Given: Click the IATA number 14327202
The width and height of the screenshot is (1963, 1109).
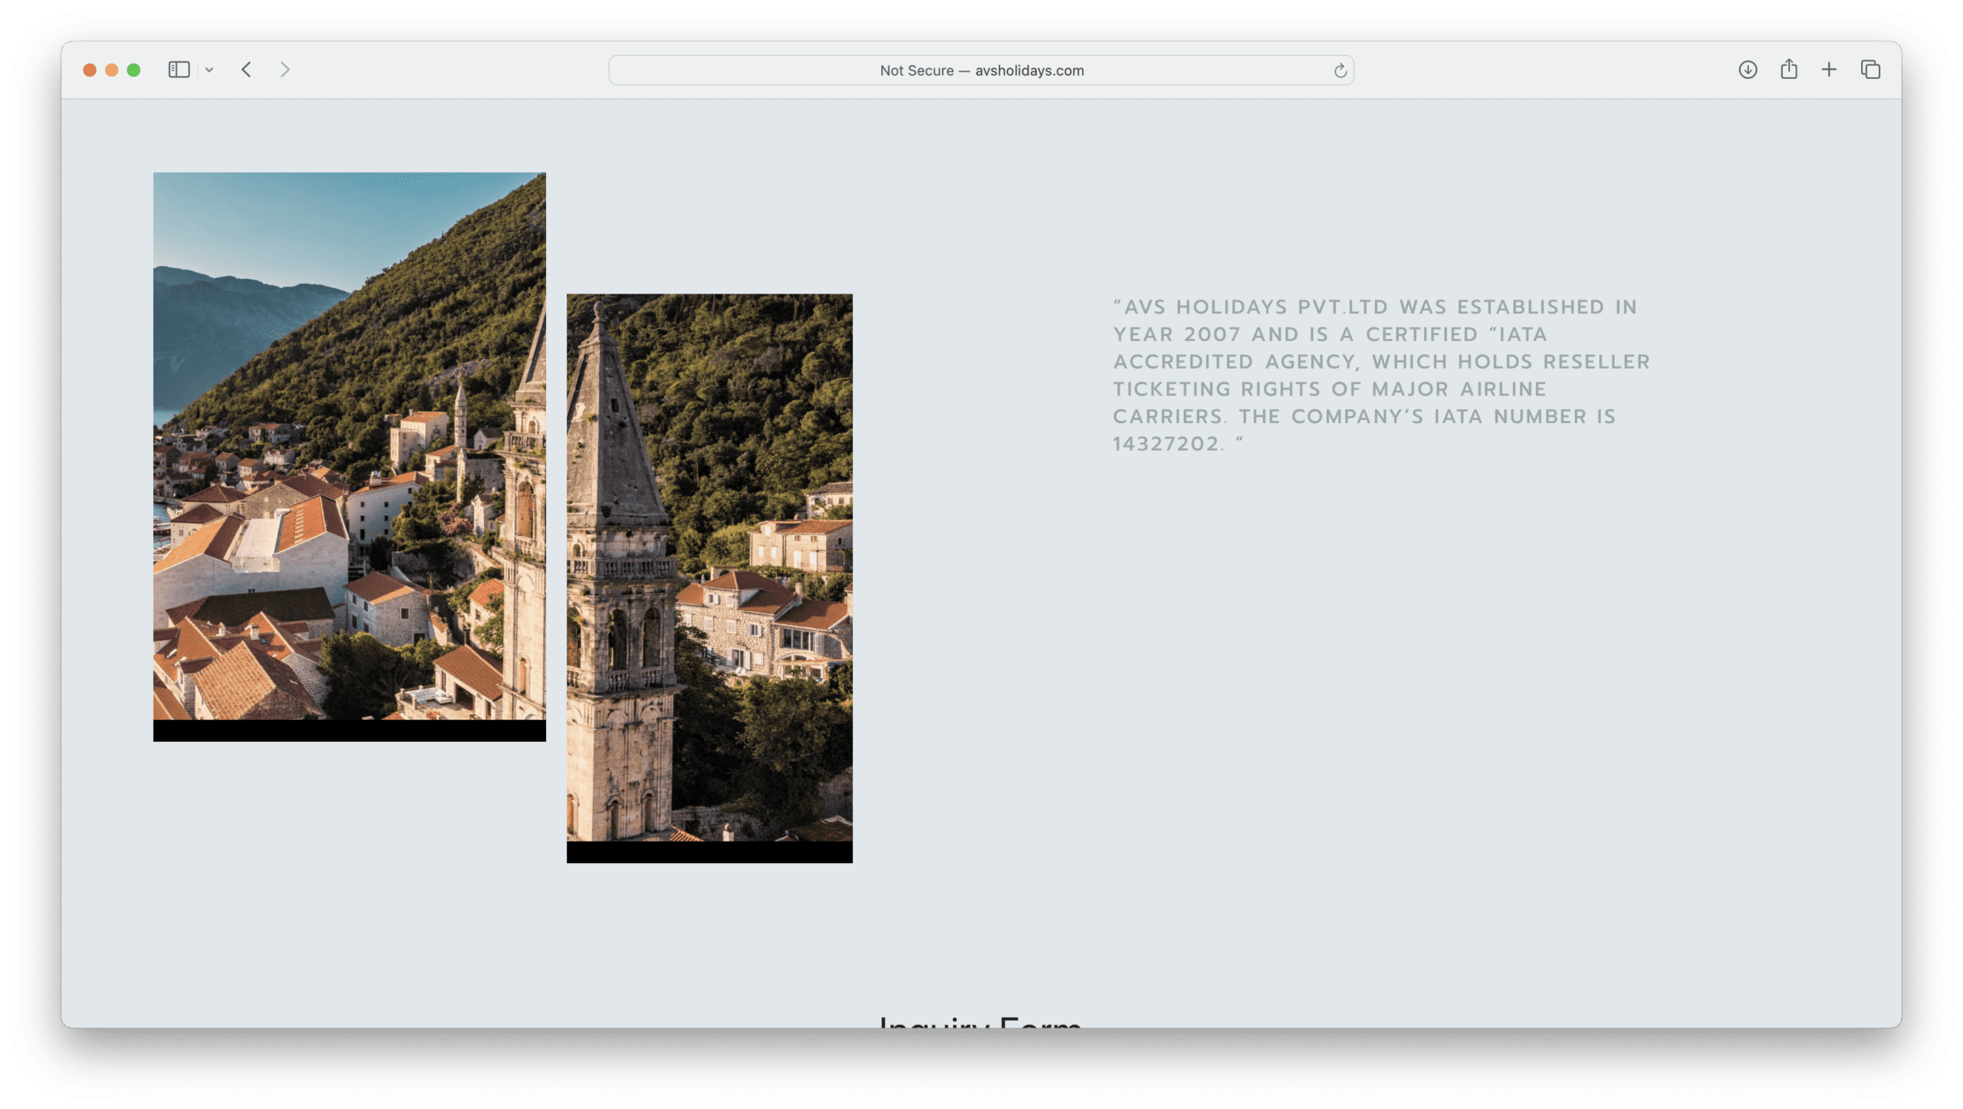Looking at the screenshot, I should point(1165,445).
